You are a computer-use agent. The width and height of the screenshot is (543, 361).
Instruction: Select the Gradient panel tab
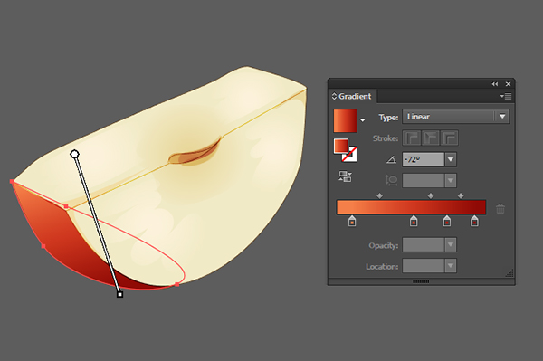(x=352, y=96)
